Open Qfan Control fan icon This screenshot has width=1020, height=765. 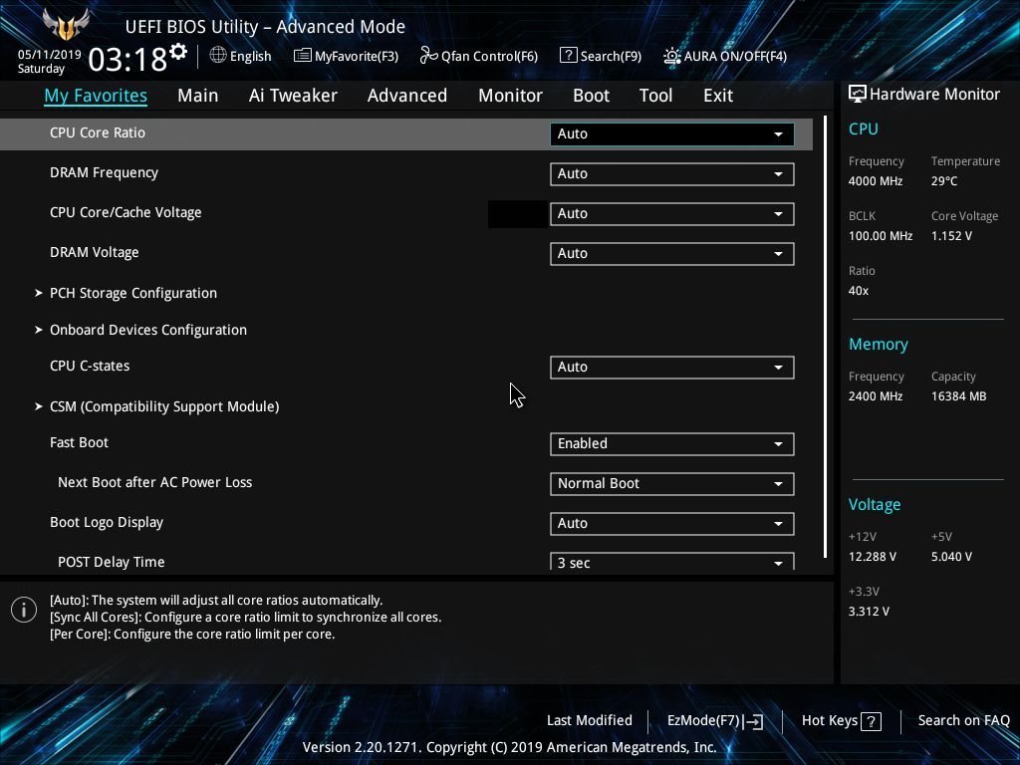[x=428, y=56]
